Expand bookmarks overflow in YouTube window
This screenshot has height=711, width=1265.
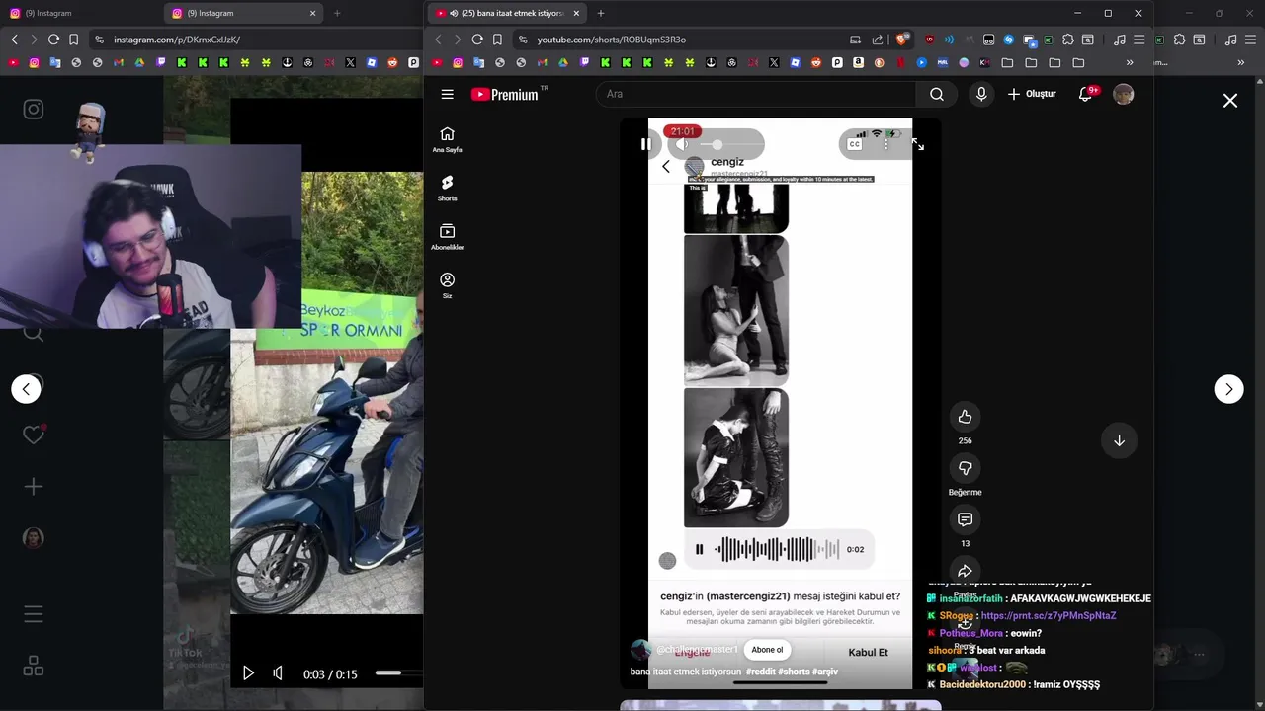(x=1130, y=63)
